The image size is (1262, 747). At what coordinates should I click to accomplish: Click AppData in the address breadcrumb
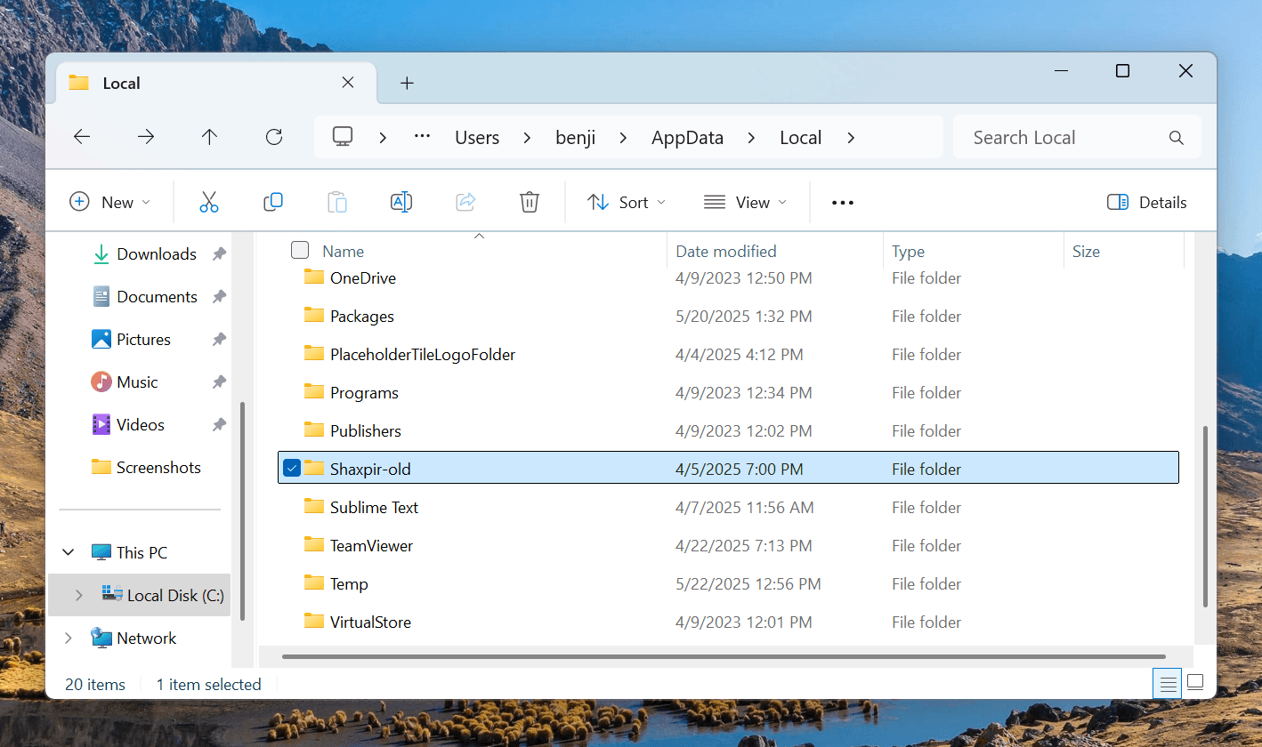(687, 137)
